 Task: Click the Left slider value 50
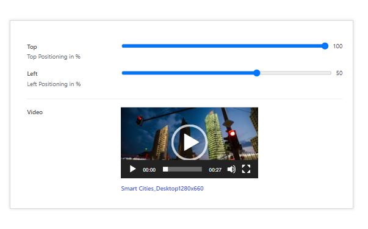339,73
